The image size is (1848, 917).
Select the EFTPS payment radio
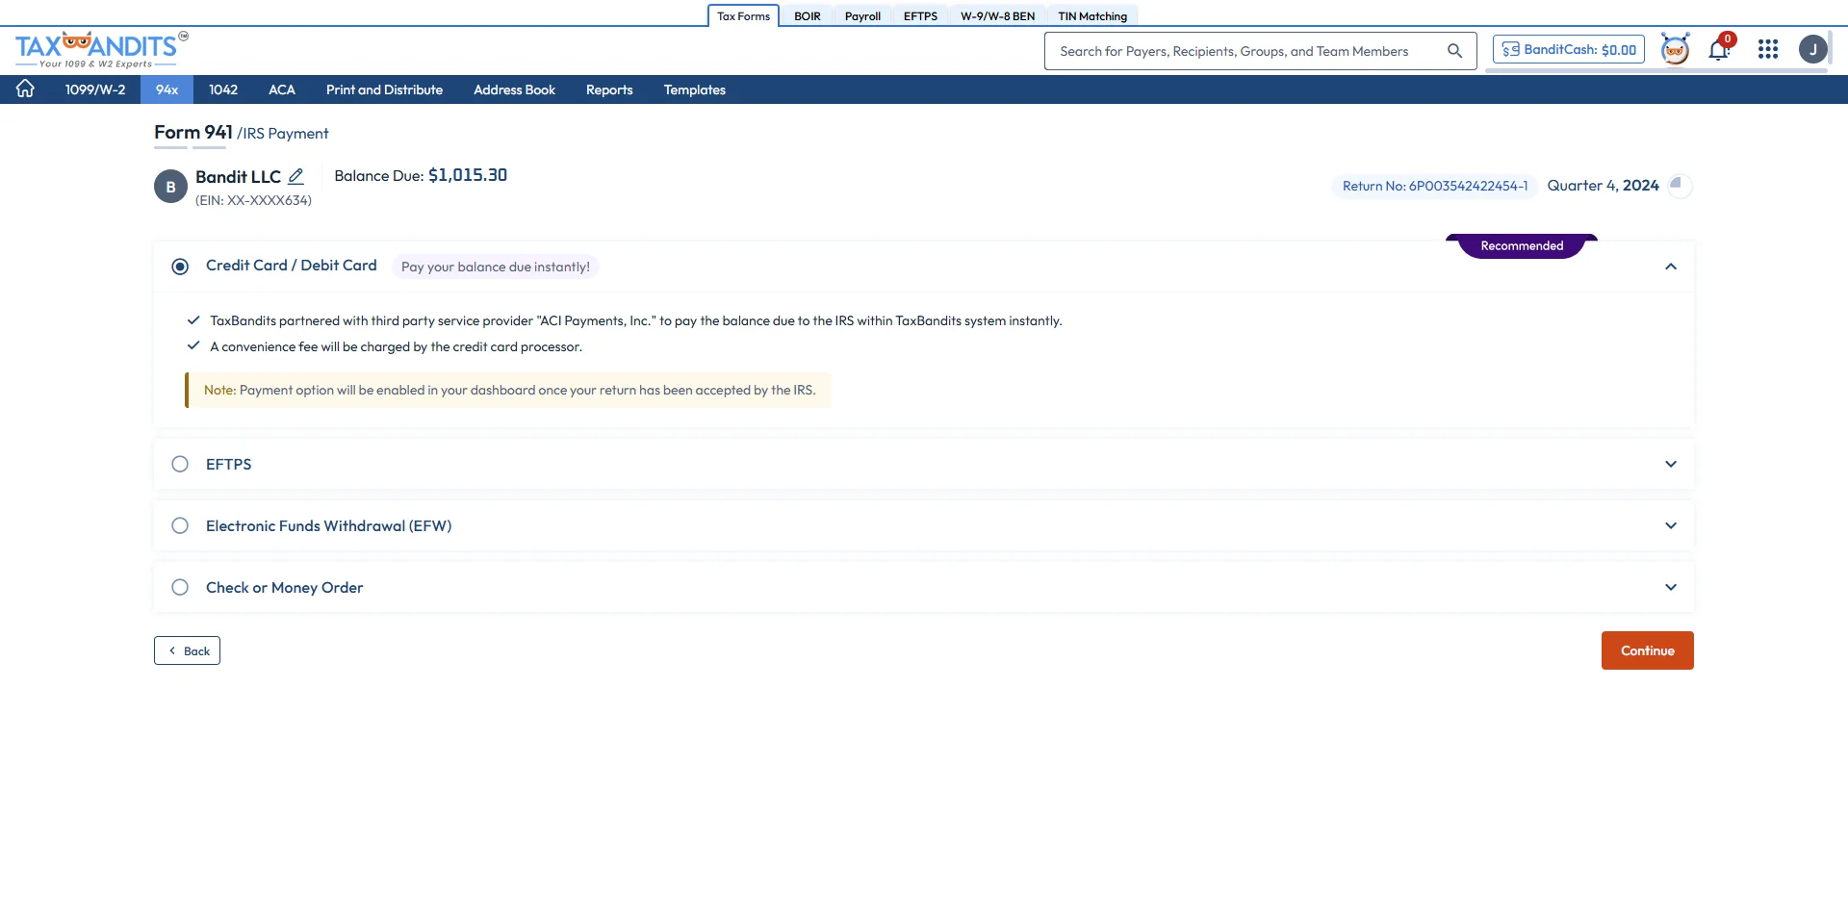pyautogui.click(x=180, y=464)
